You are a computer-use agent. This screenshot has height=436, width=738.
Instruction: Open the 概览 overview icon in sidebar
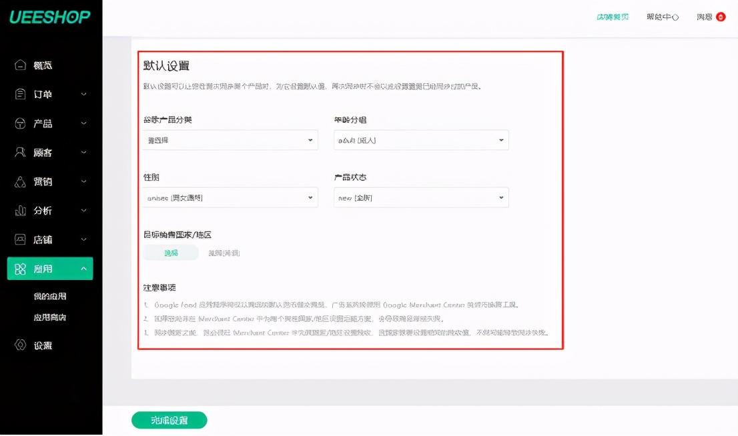[20, 65]
